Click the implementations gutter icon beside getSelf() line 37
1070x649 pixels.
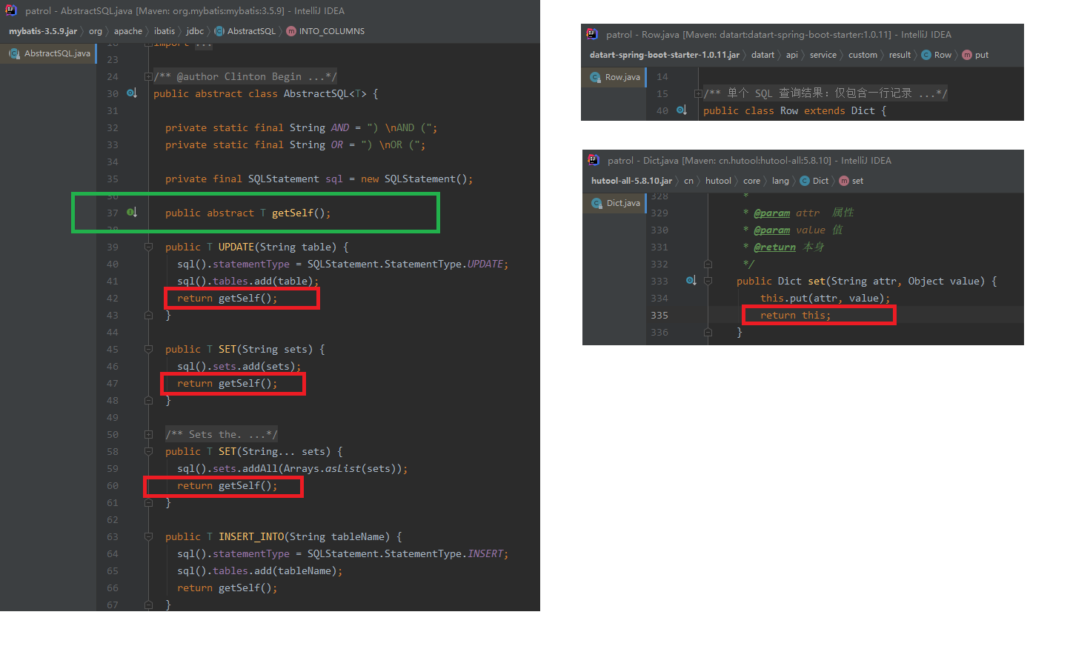132,213
